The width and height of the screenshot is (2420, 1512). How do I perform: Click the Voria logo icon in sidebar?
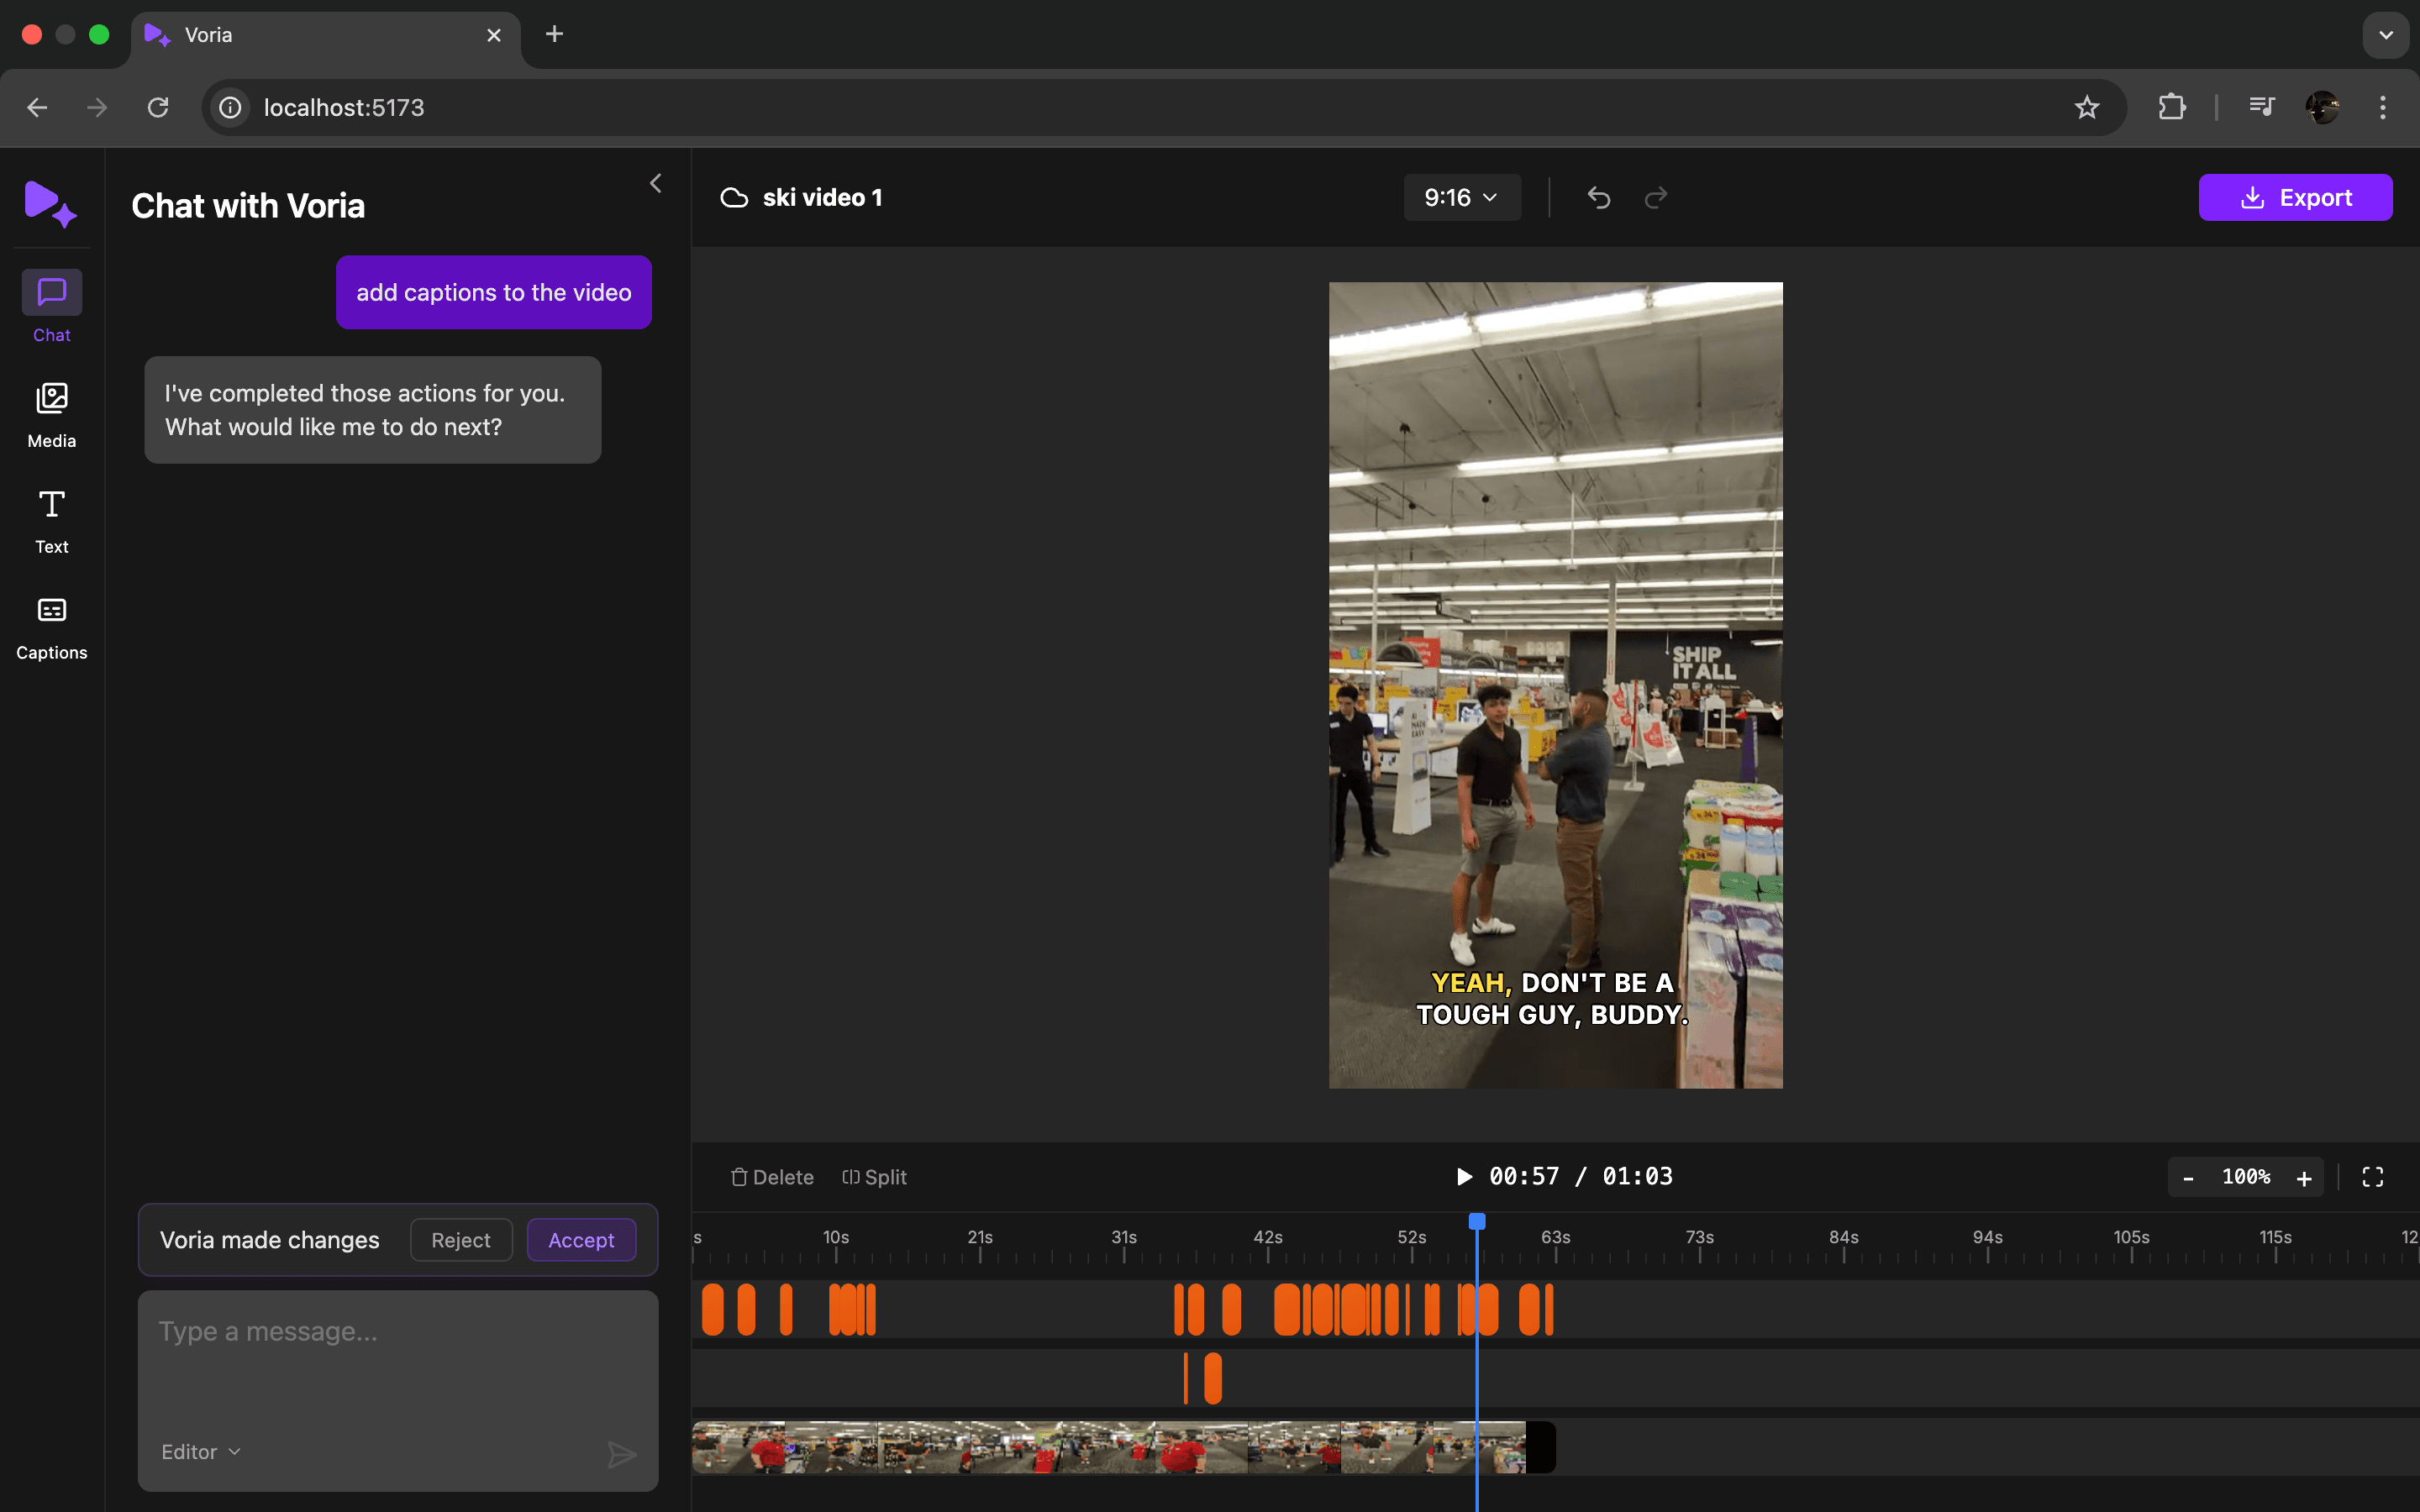tap(50, 204)
